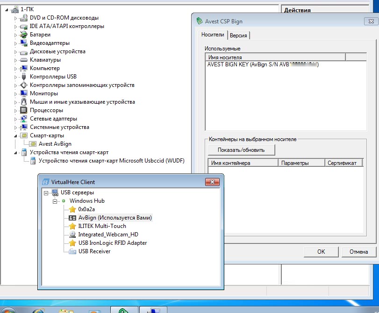Click the Integrated_Webcam_HD device icon
Screen dimensions: 379x313
coord(72,235)
